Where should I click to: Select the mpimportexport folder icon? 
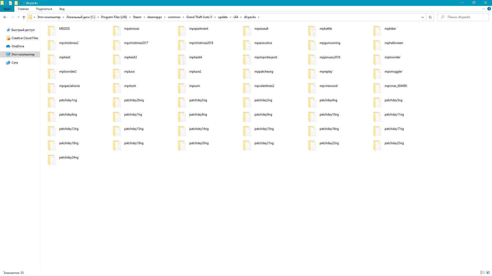[x=247, y=60]
